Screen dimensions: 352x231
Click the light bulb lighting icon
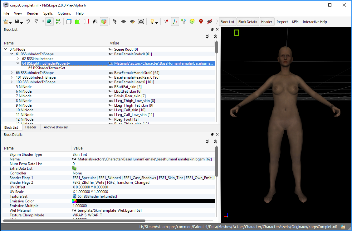point(152,22)
